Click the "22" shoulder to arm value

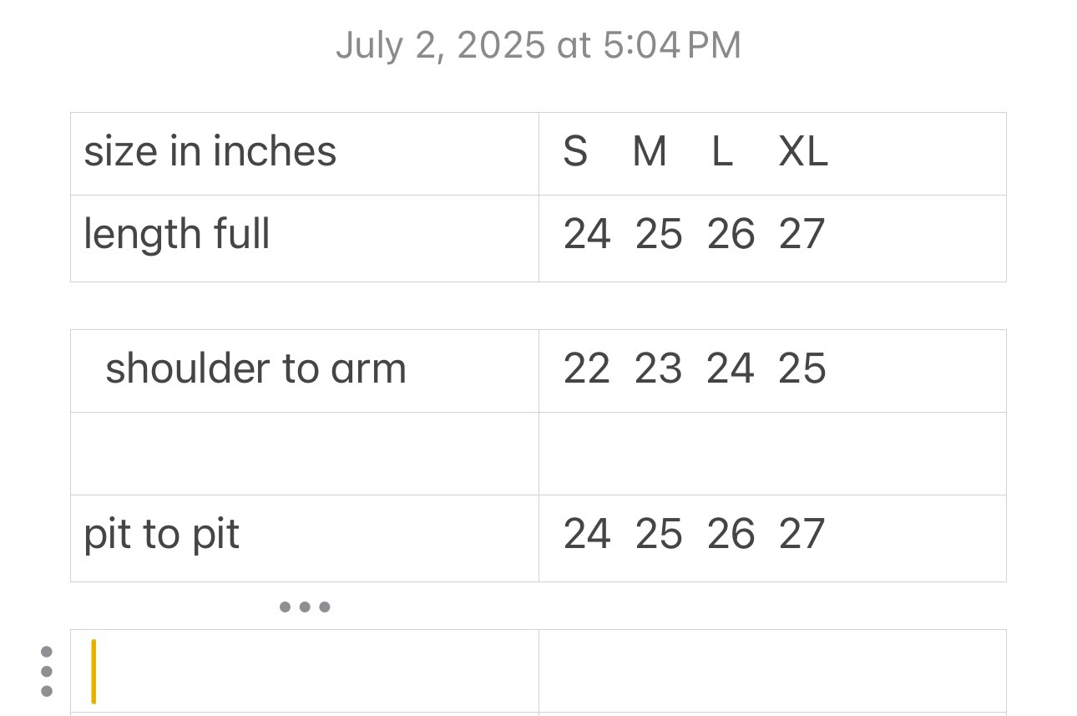click(586, 369)
